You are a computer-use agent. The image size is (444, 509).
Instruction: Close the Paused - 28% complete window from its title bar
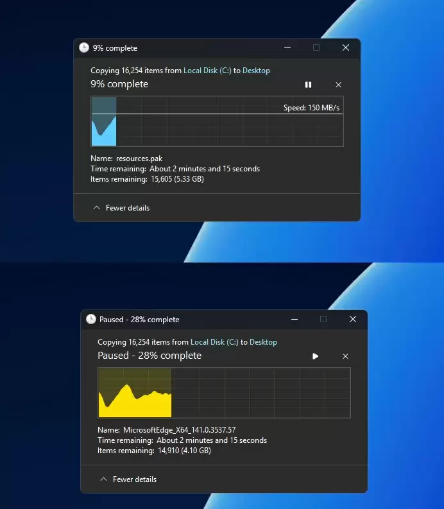click(353, 319)
